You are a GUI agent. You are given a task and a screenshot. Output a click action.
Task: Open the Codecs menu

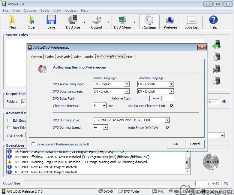coord(71,11)
